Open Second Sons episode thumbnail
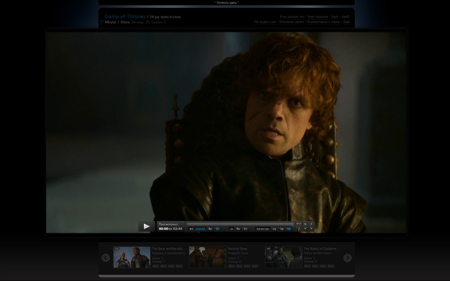The image size is (450, 281). (208, 257)
